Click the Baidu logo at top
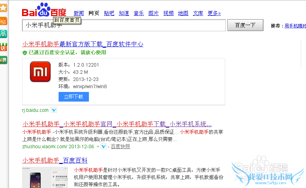Screen dimensions: 306x188 pos(44,10)
